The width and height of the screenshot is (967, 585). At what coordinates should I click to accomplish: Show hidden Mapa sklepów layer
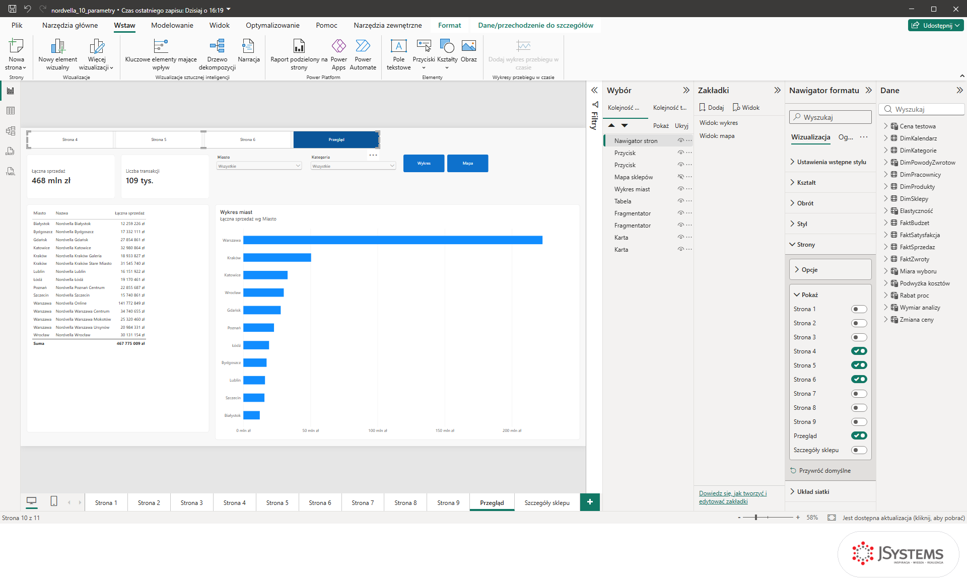pyautogui.click(x=680, y=177)
